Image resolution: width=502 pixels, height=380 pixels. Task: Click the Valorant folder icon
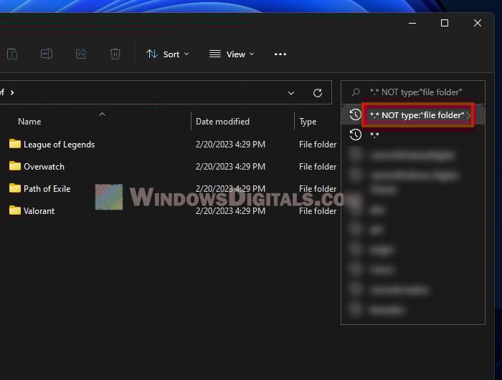pyautogui.click(x=15, y=210)
